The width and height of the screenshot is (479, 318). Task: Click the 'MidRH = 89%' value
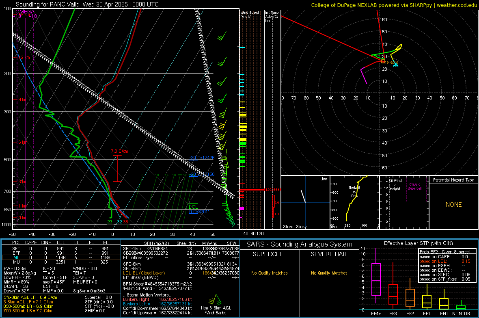[x=17, y=282]
